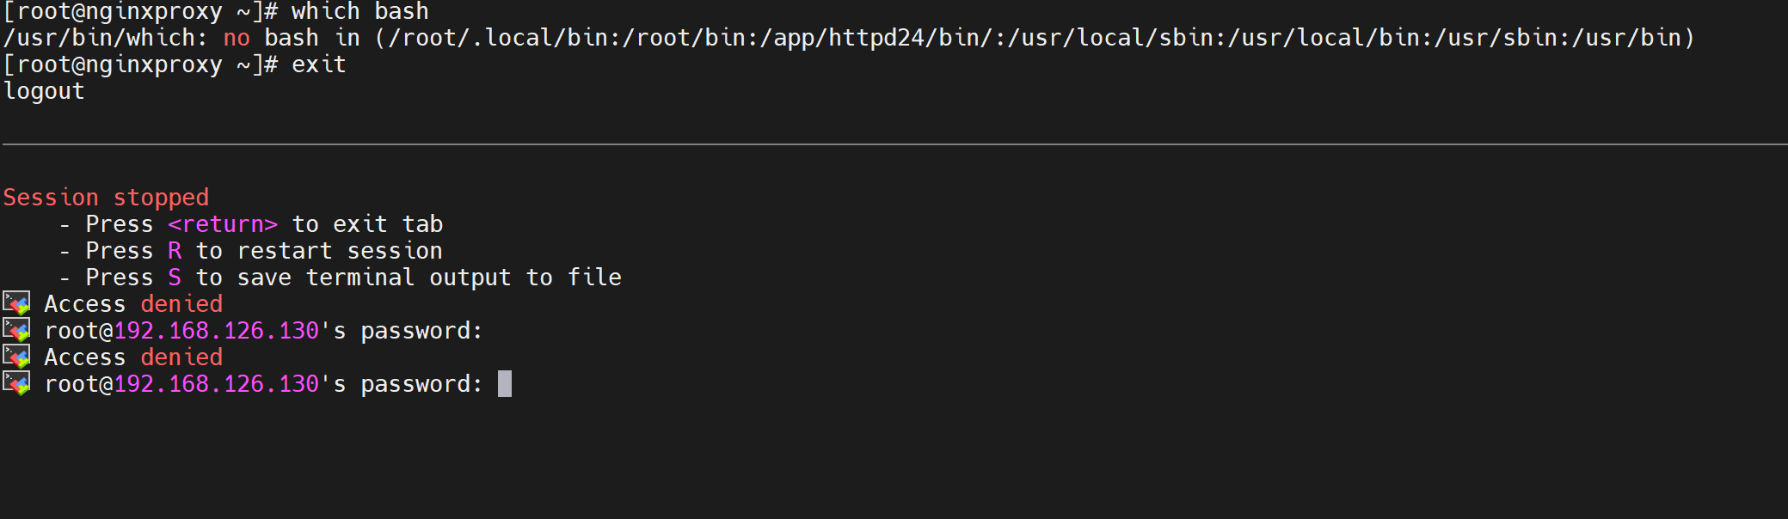Click the logout output line

point(44,91)
